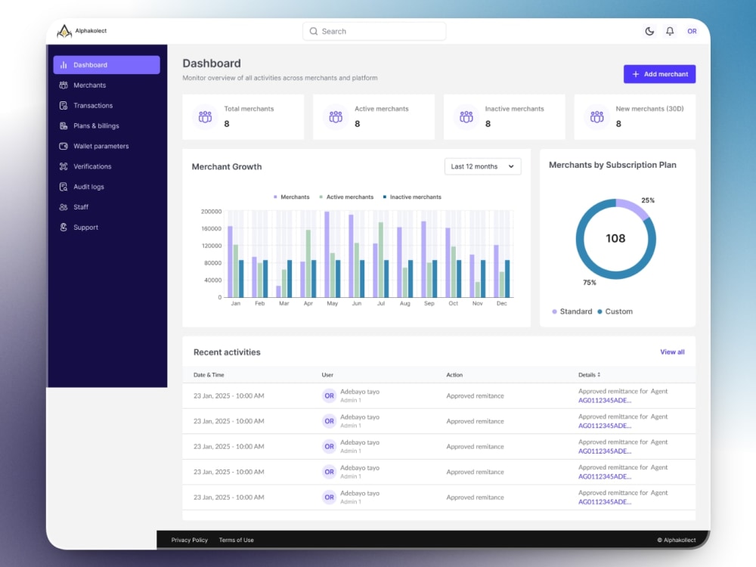Click the Plans & billings sidebar icon
Screen dimensions: 756x567
click(x=64, y=125)
